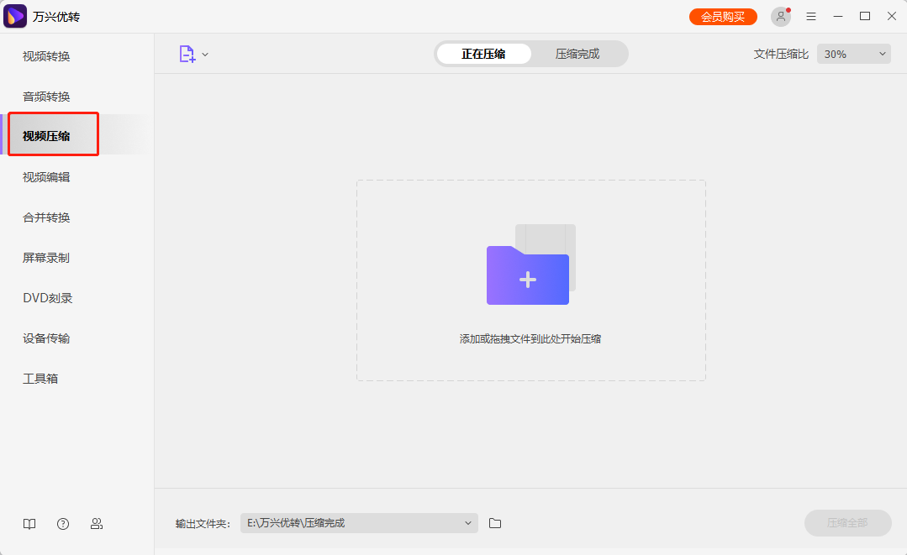The width and height of the screenshot is (907, 555).
Task: Expand the add-file dropdown arrow
Action: [204, 53]
